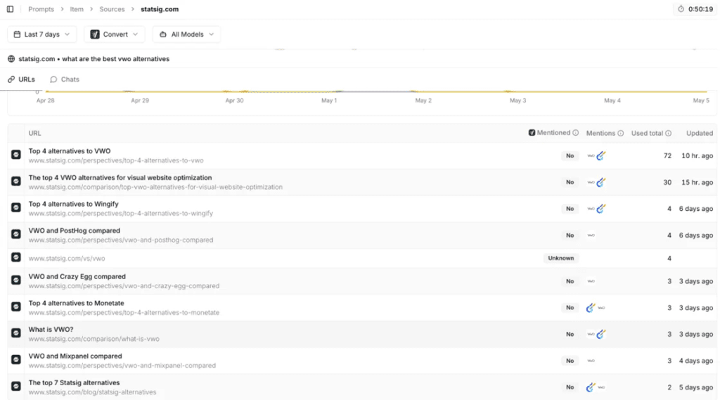Screen dimensions: 720x400
Task: Select the statsig.com breadcrumb
Action: pyautogui.click(x=160, y=9)
